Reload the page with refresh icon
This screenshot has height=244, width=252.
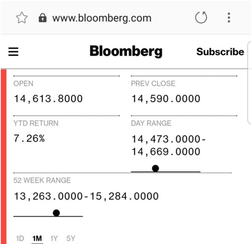point(201,18)
